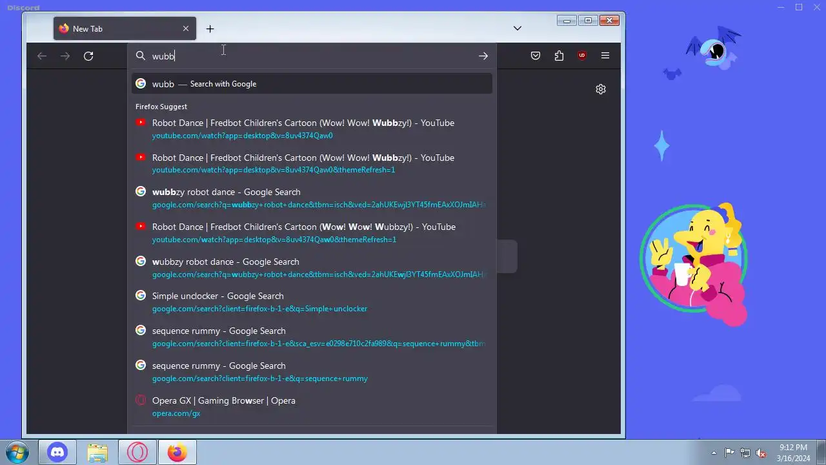Open first Robot Dance Fredbot YouTube suggestion
The height and width of the screenshot is (465, 826).
pos(312,129)
